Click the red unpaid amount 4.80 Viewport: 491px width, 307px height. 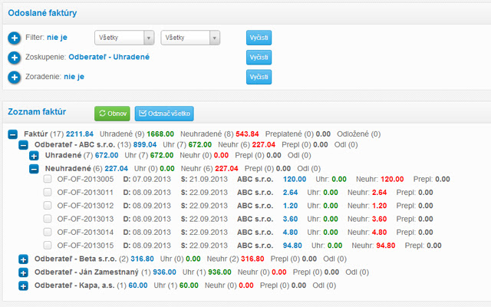click(x=379, y=233)
